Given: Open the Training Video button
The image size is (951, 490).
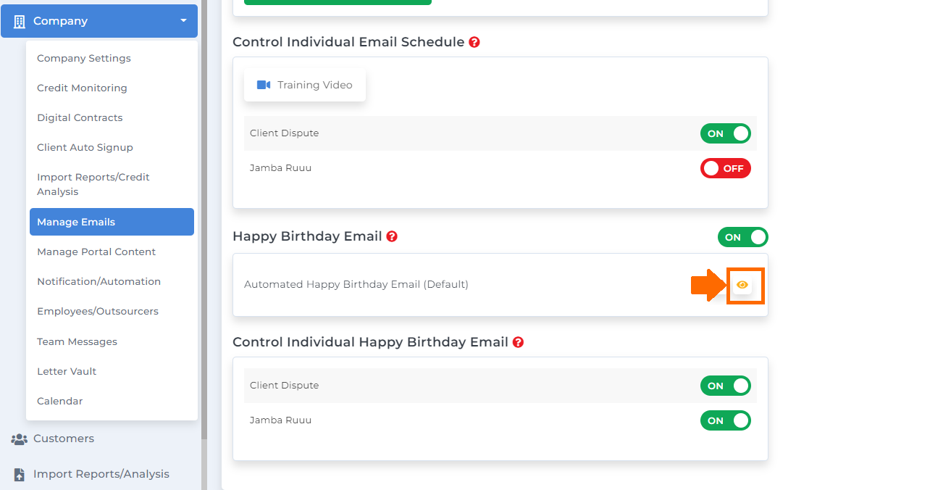Looking at the screenshot, I should (x=305, y=85).
